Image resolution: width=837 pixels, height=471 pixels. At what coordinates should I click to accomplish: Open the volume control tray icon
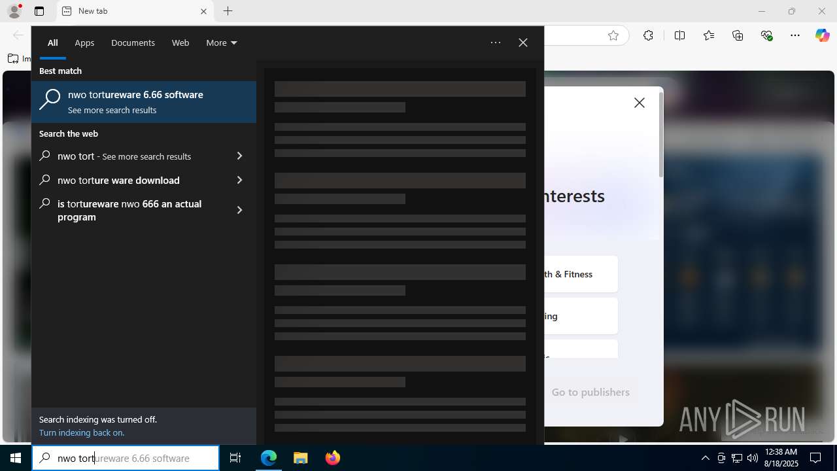click(752, 458)
